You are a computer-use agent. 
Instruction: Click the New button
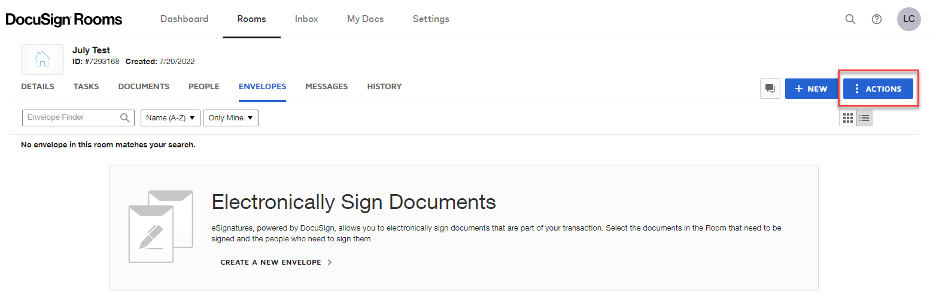pos(811,89)
